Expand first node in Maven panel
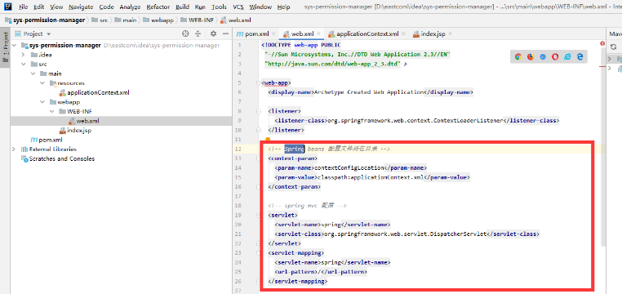622x294 pixels. coord(610,59)
